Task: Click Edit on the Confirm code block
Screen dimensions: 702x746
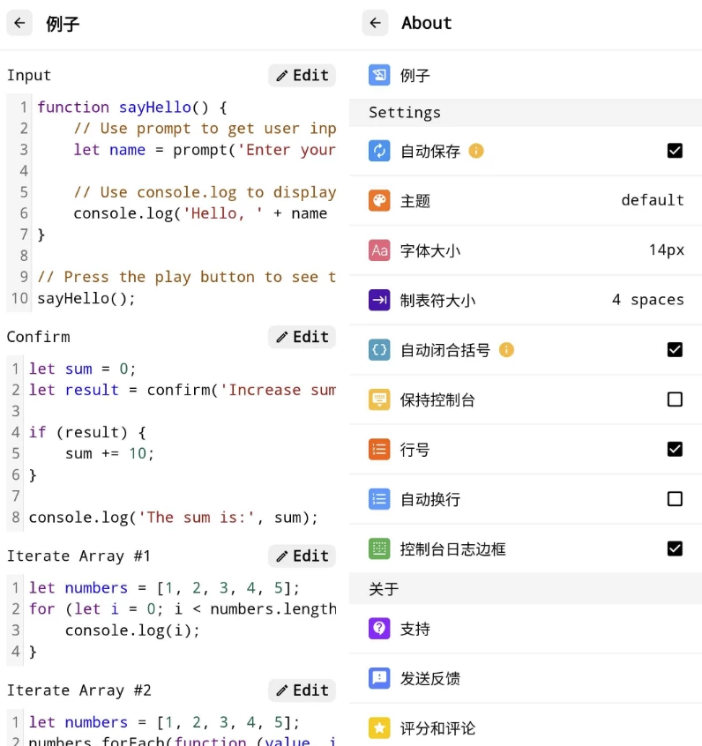Action: pos(302,337)
